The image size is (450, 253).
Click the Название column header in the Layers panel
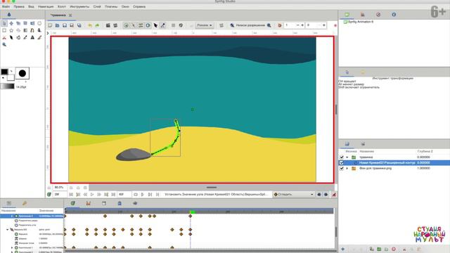367,151
